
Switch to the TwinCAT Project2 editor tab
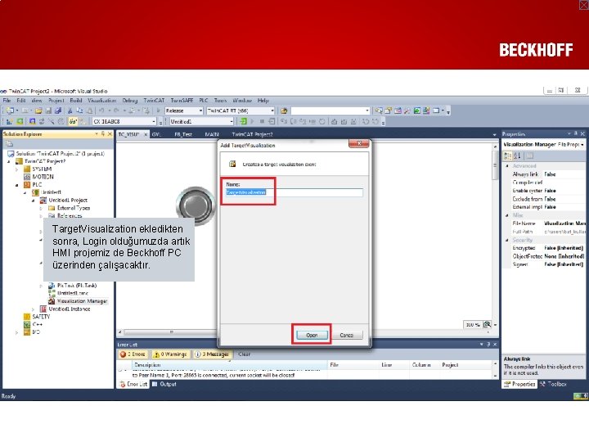(x=252, y=134)
